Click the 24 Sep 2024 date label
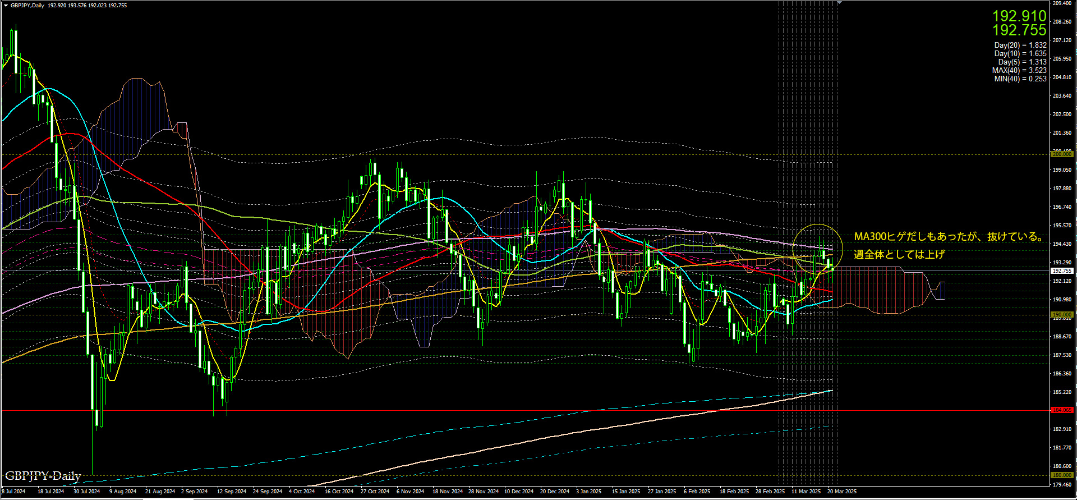The height and width of the screenshot is (500, 1077). click(x=268, y=492)
